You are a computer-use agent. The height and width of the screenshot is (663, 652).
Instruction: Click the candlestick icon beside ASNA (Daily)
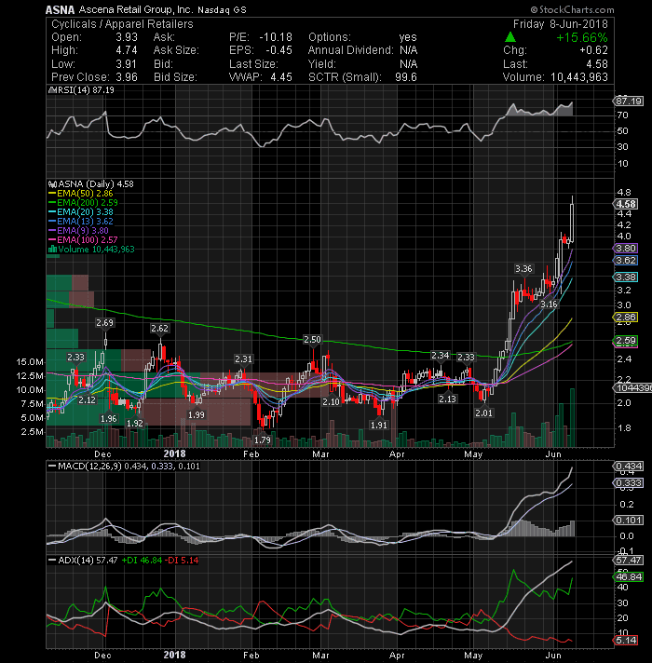tap(52, 184)
